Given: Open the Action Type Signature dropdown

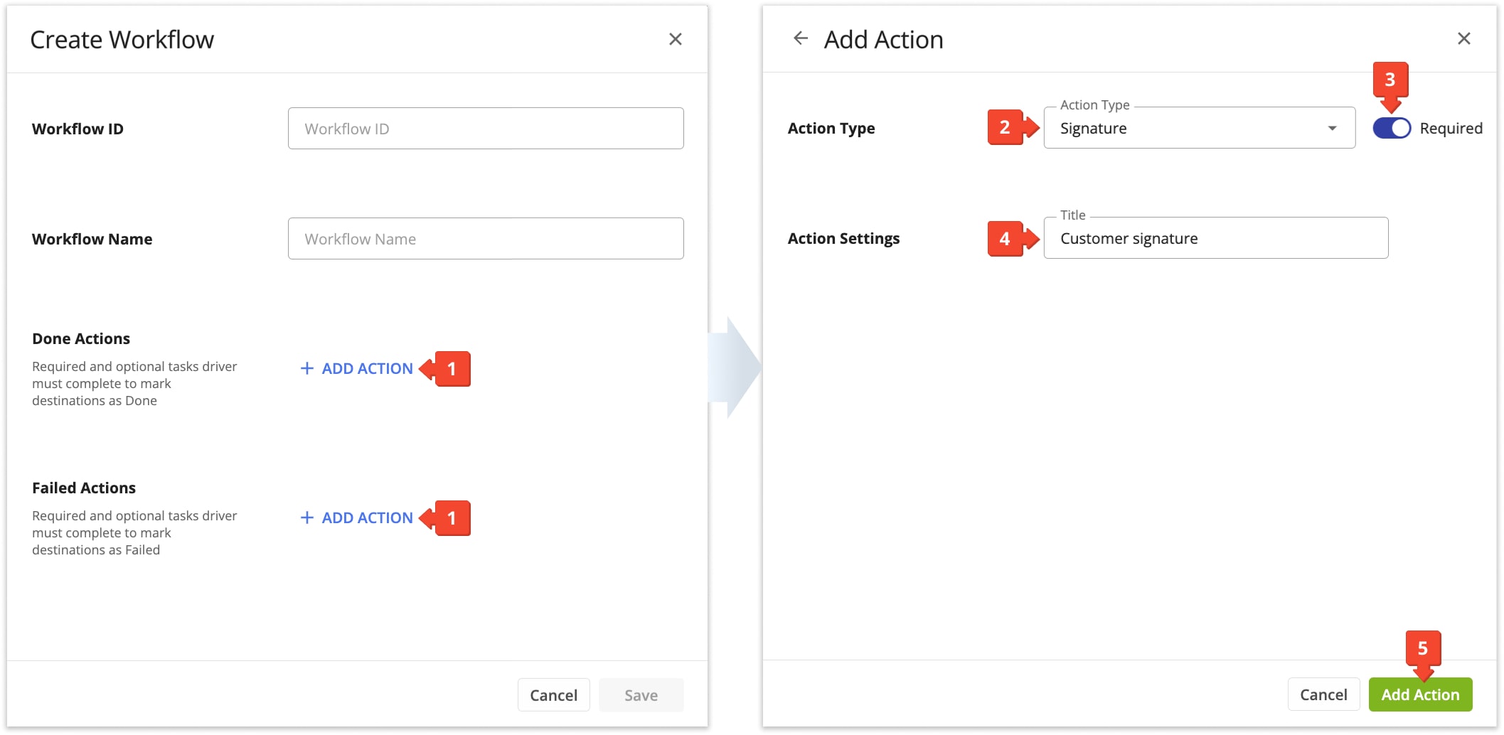Looking at the screenshot, I should [x=1199, y=128].
